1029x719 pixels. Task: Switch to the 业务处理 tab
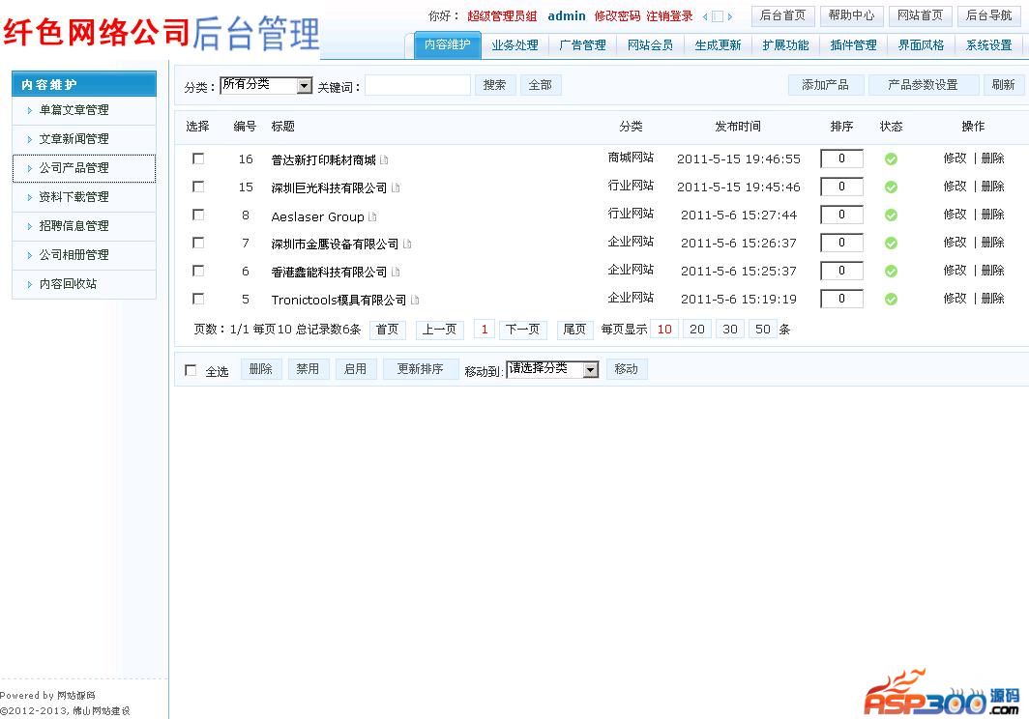[515, 45]
